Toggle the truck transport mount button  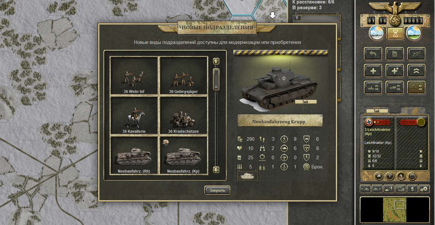tap(395, 87)
